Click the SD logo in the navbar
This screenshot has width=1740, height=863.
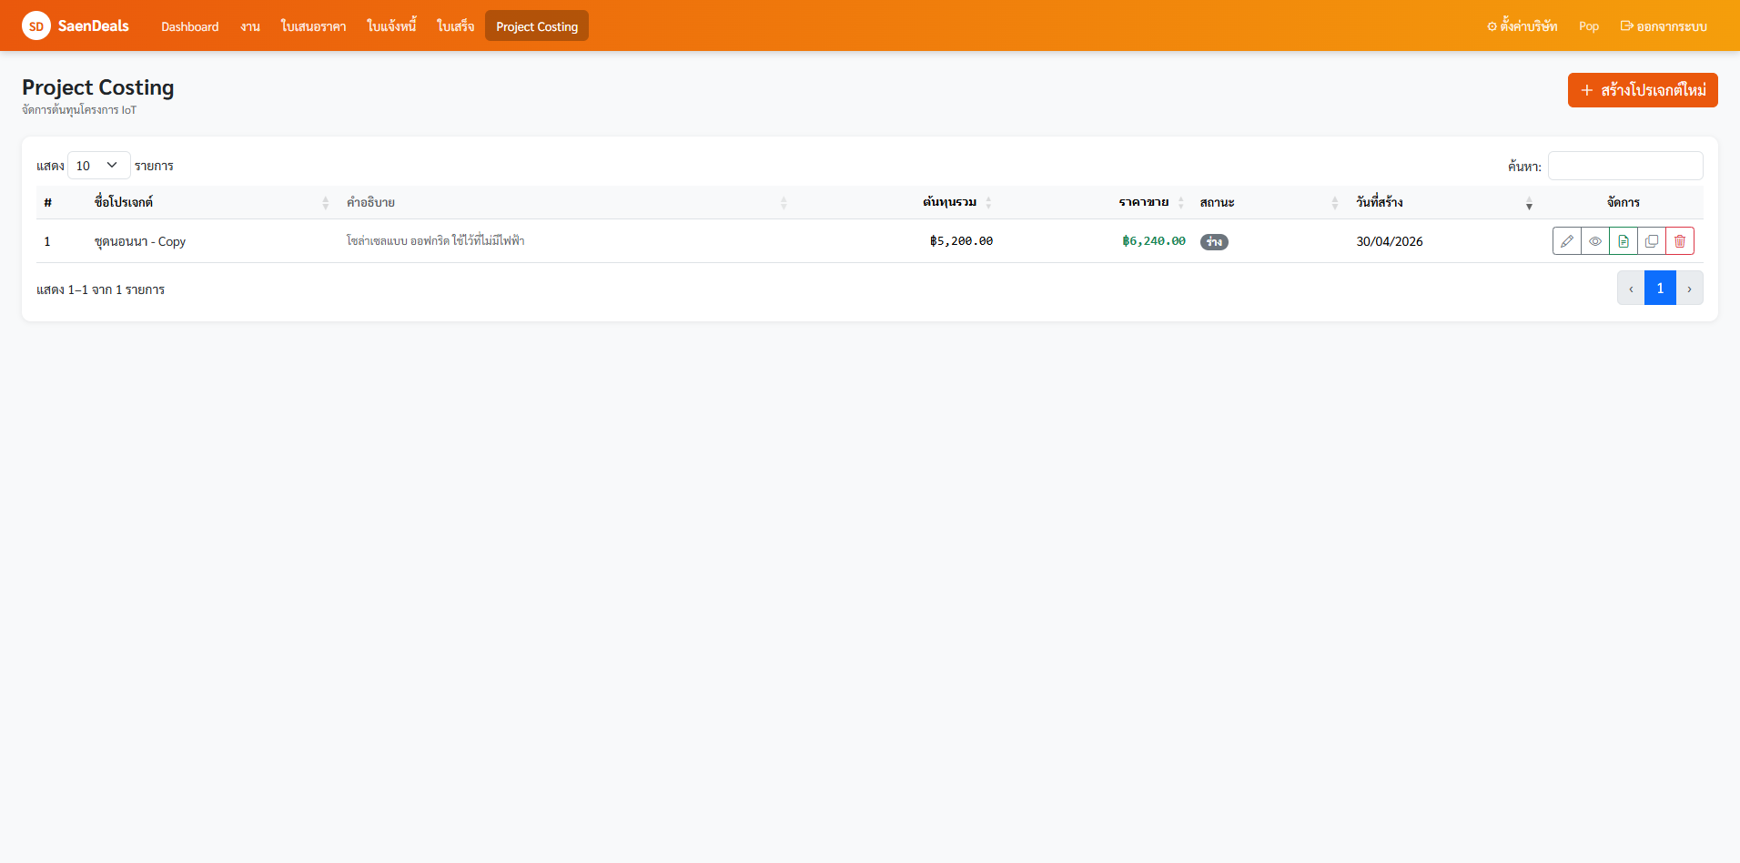click(x=36, y=25)
